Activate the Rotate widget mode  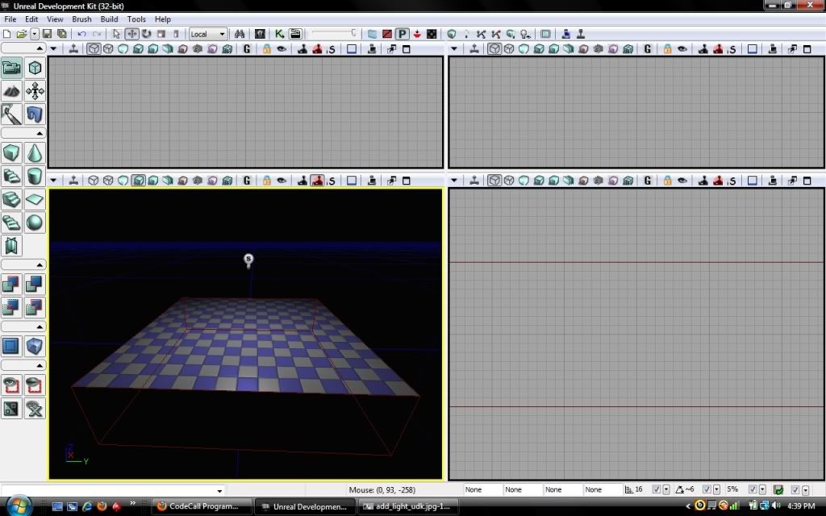147,34
